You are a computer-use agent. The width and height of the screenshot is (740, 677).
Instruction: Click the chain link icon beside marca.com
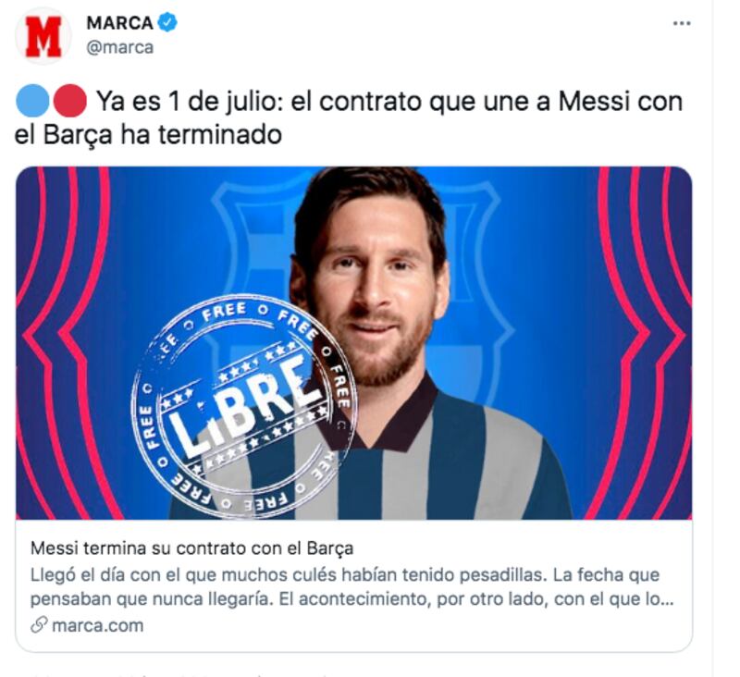point(39,624)
